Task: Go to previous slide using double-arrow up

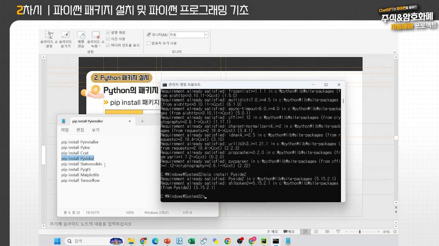Action: pyautogui.click(x=396, y=207)
